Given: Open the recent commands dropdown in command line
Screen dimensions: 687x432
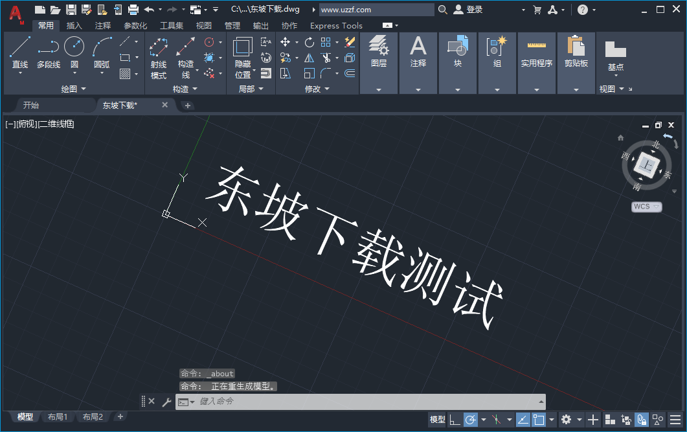Looking at the screenshot, I should pos(186,402).
